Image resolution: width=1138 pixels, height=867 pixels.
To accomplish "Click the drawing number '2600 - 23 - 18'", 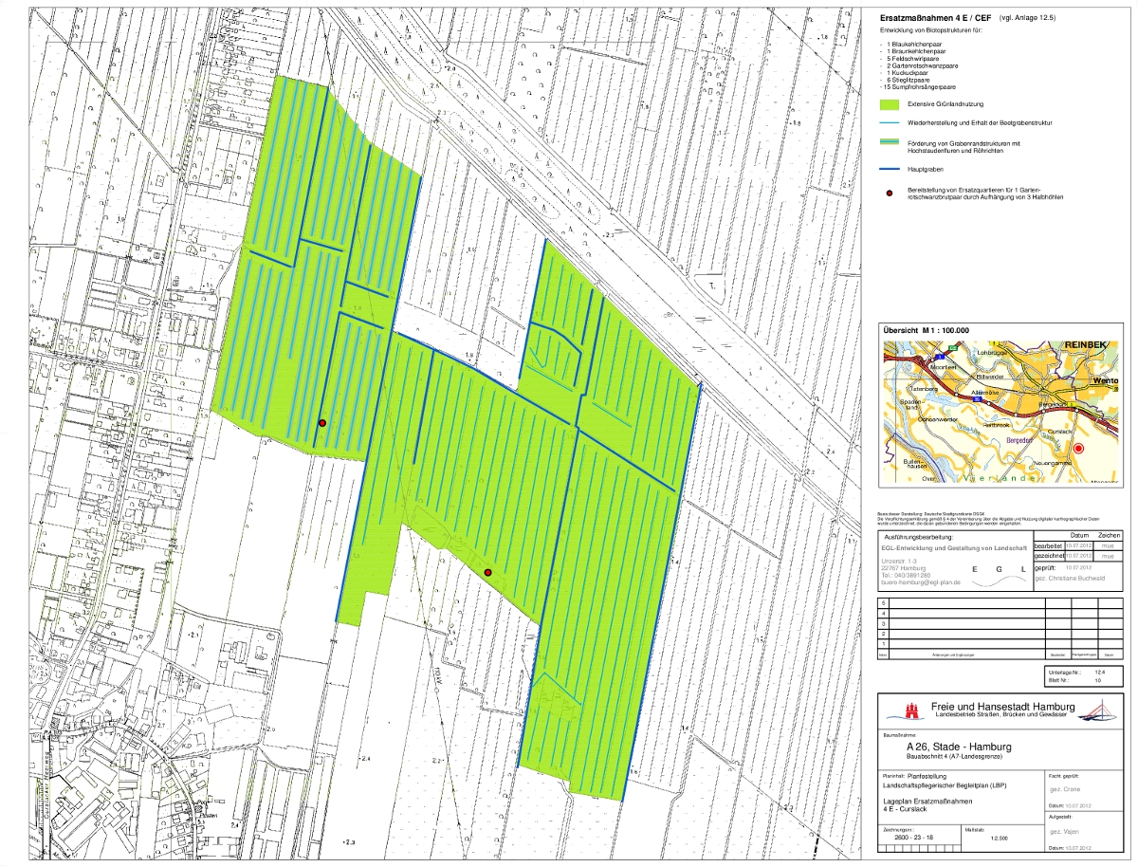I will 914,838.
